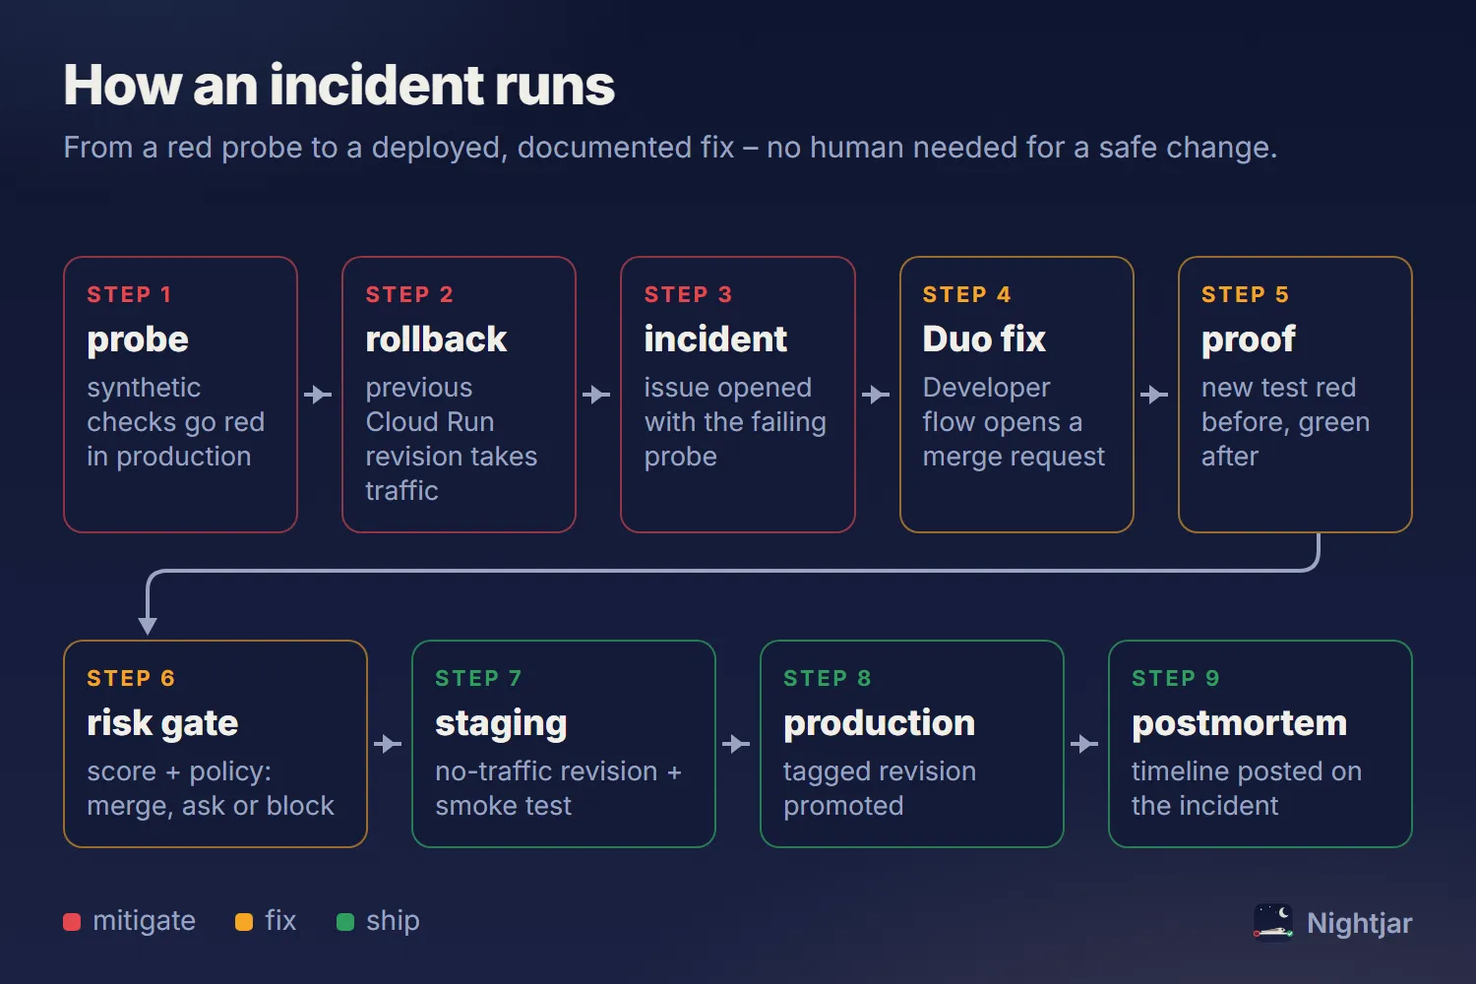Select the "STEP 3" label
The height and width of the screenshot is (984, 1476).
pos(688,294)
